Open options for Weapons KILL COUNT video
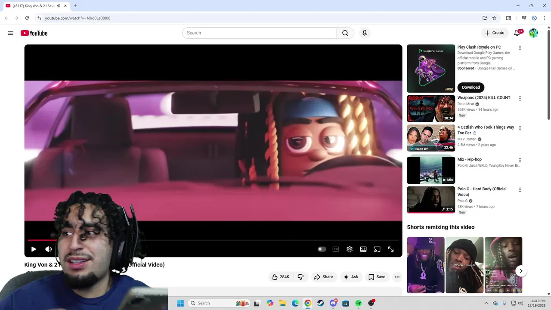This screenshot has height=310, width=551. [x=520, y=99]
